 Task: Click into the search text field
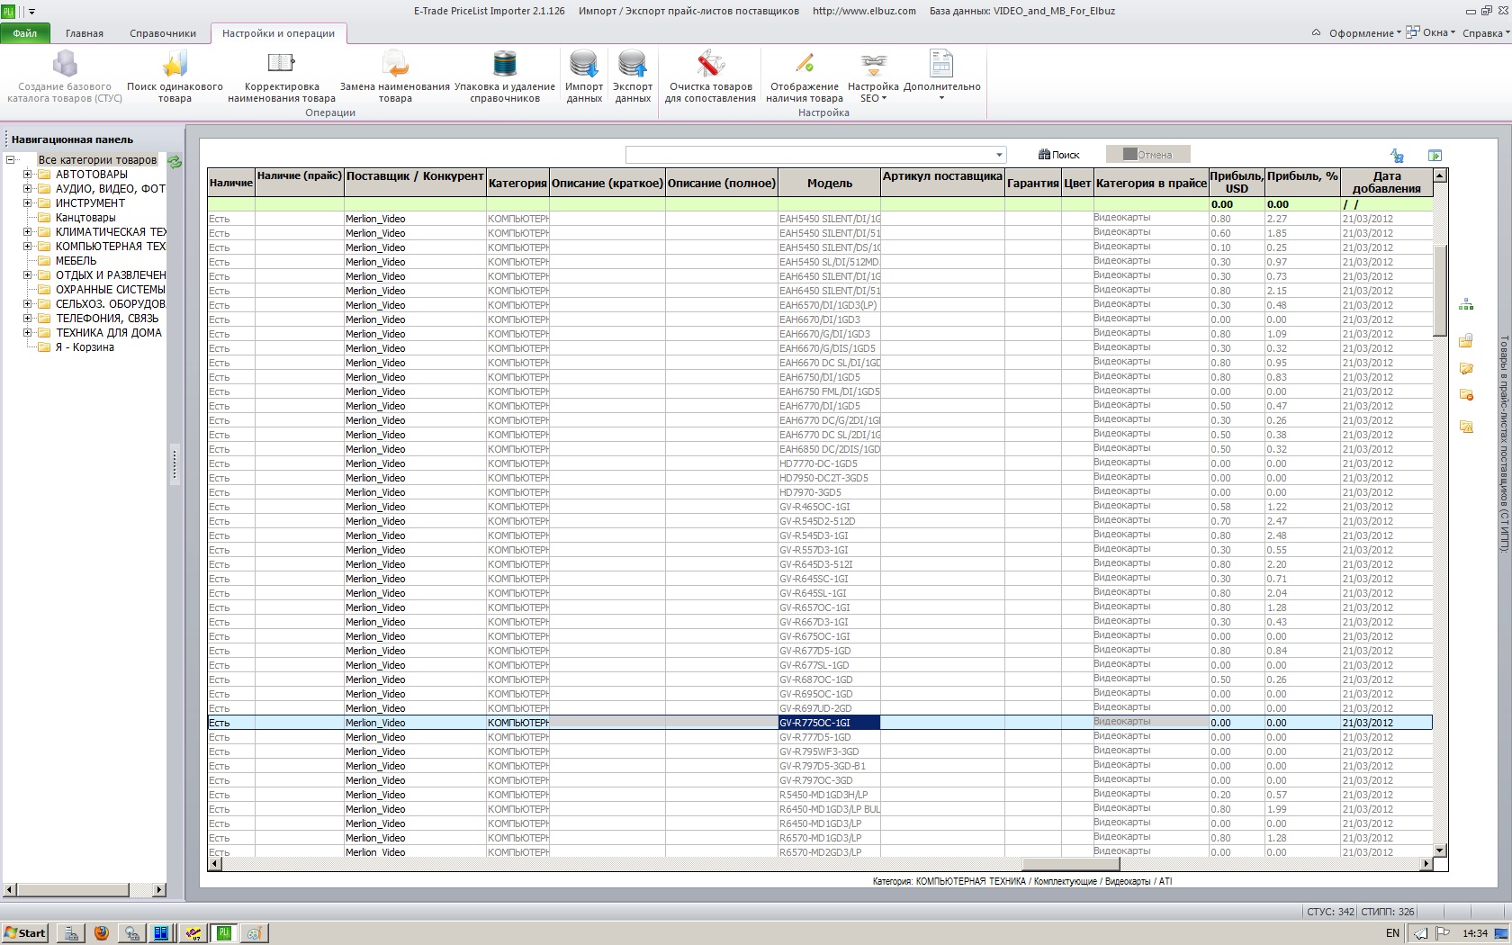coord(810,155)
